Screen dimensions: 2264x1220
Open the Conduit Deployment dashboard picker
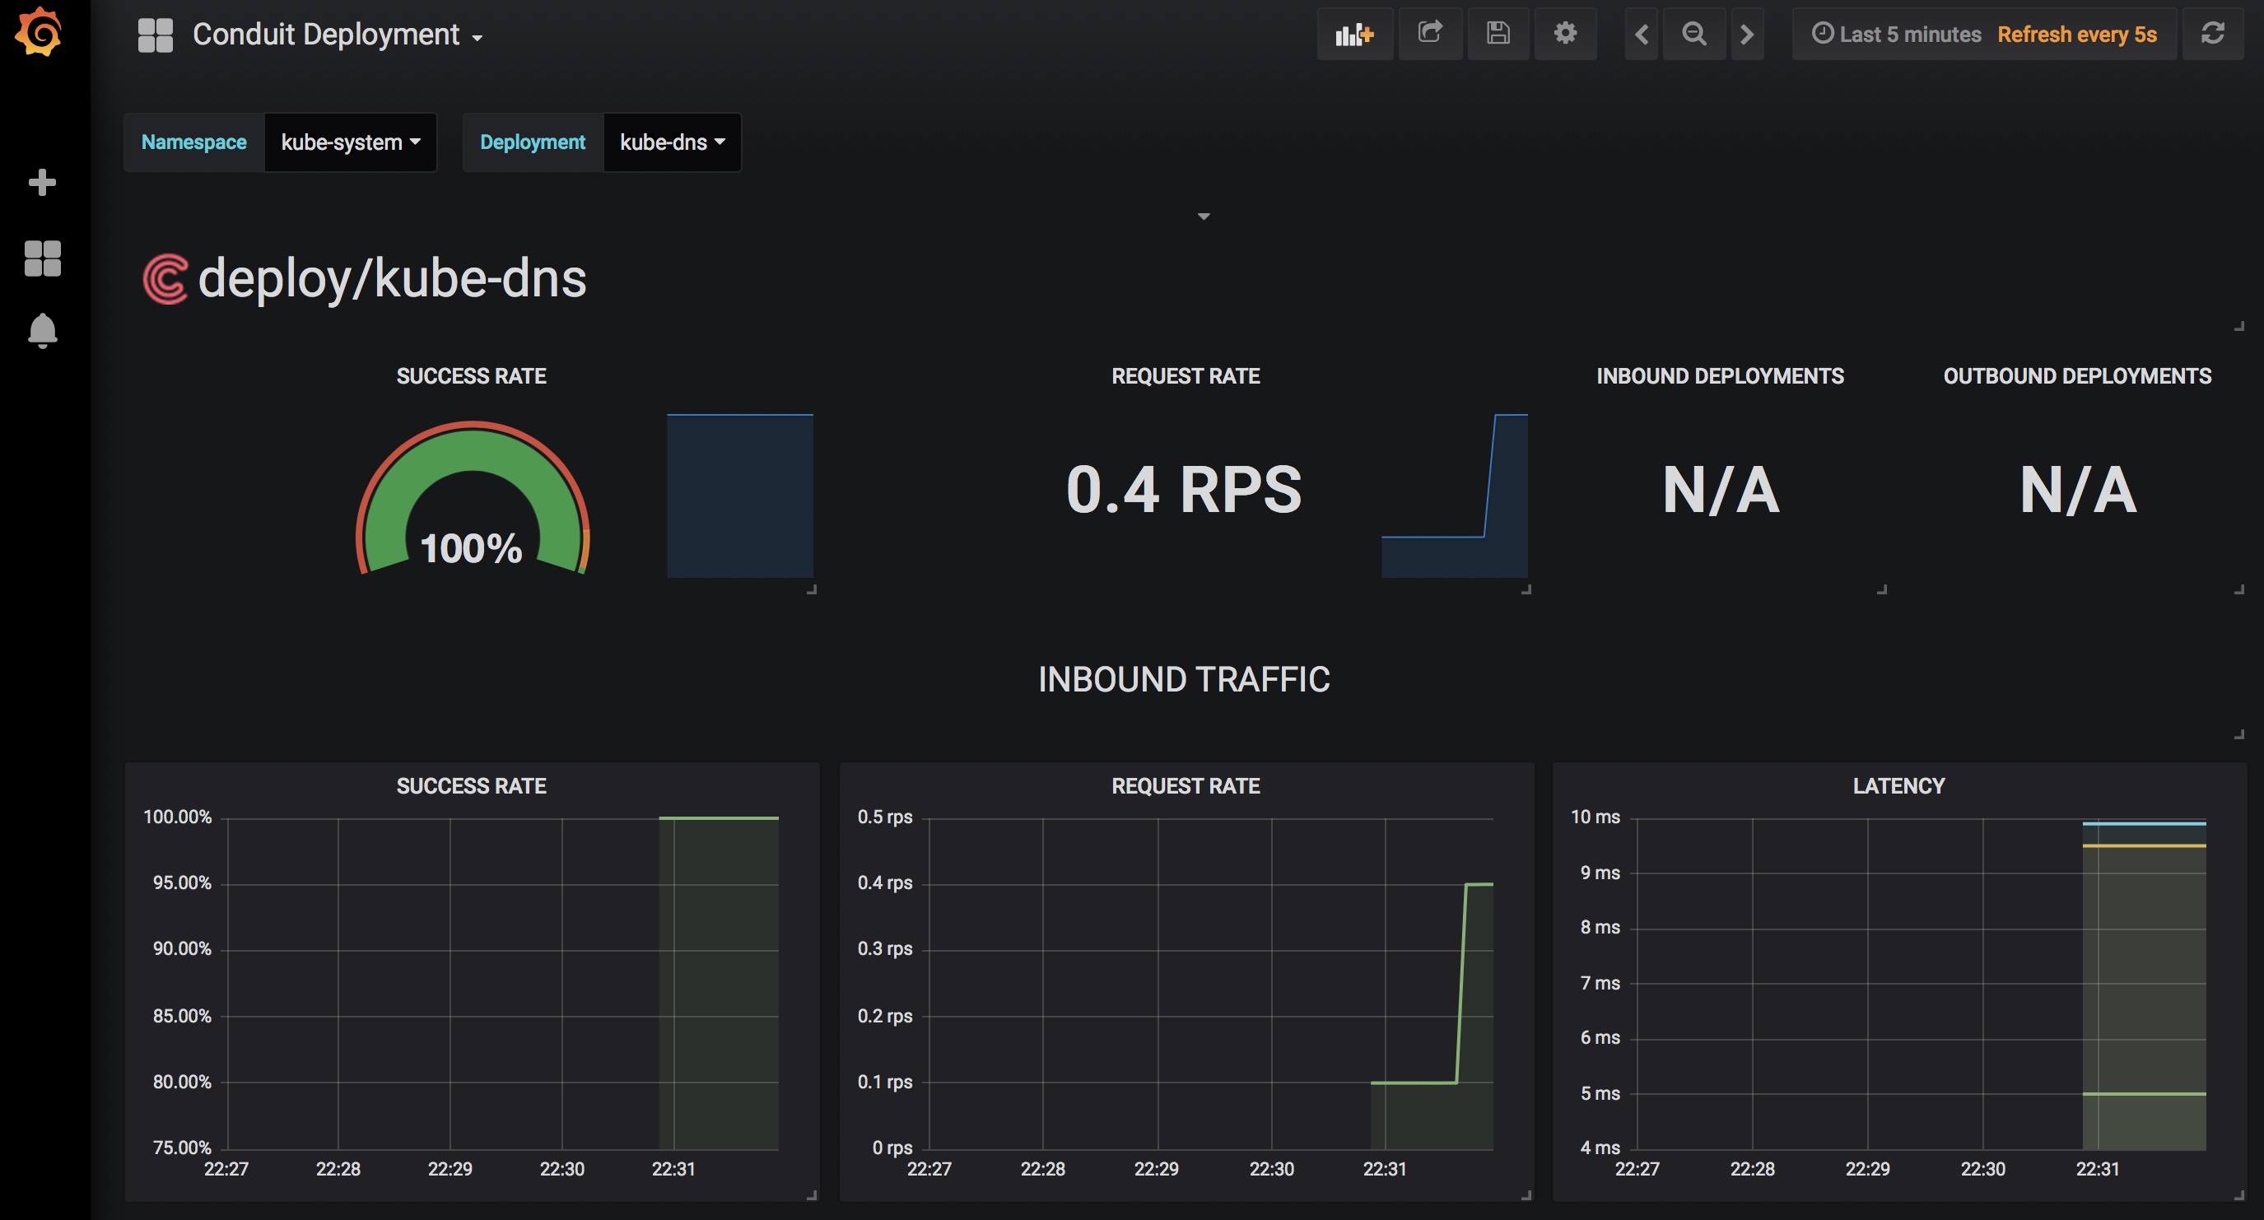[x=338, y=35]
